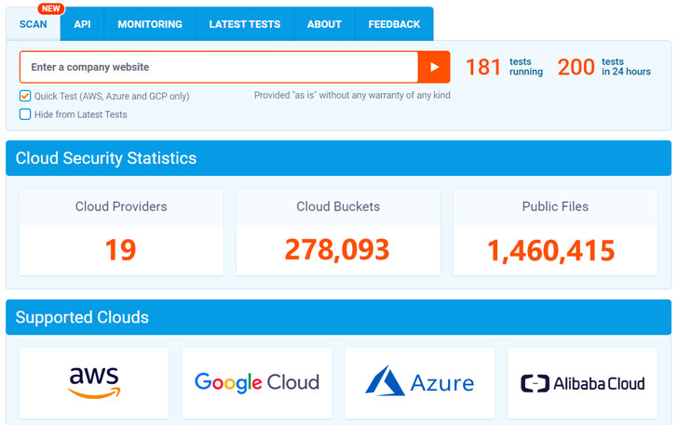Click the orange play scan button

[434, 67]
